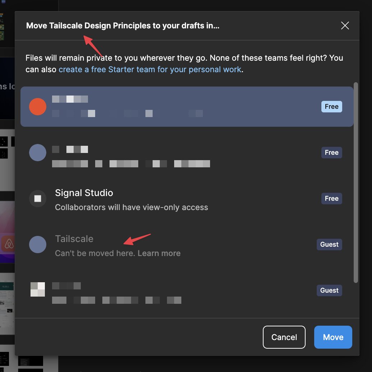Image resolution: width=372 pixels, height=372 pixels.
Task: Click the Airbnb logo thumbnail behind the dialog
Action: coord(9,244)
